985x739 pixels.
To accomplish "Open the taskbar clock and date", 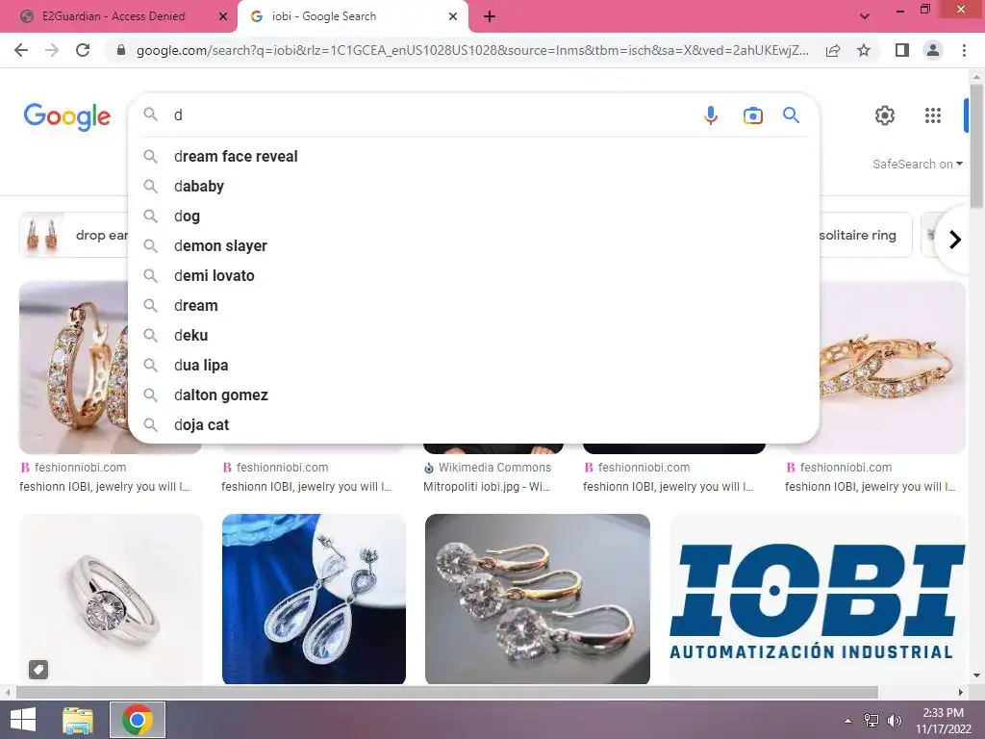I will tap(943, 720).
